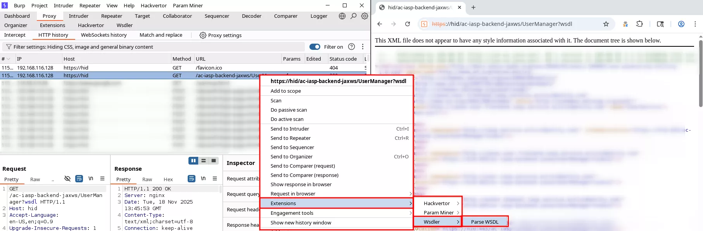Viewport: 703px width, 231px height.
Task: Expand Param Miner extension submenu
Action: [x=458, y=212]
